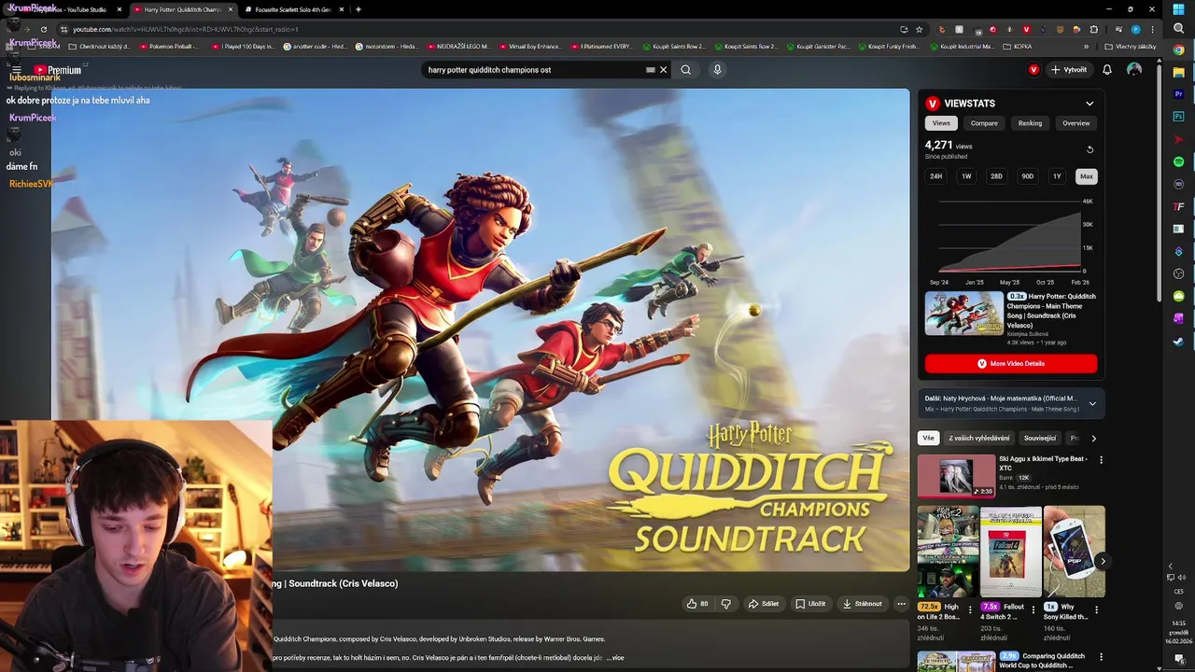The image size is (1195, 672).
Task: Open Všechny záložky bookmarks folder
Action: 1132,47
